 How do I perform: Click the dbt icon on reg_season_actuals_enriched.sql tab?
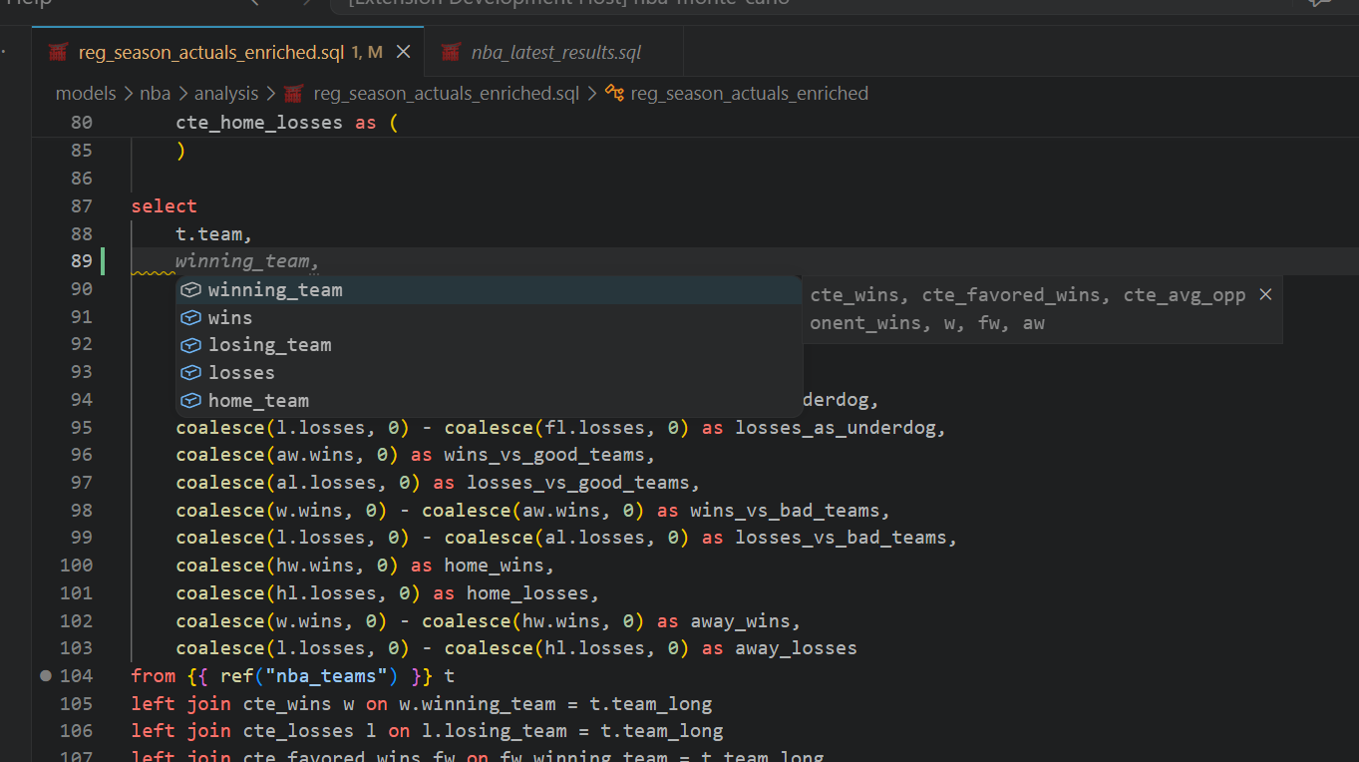[x=59, y=52]
